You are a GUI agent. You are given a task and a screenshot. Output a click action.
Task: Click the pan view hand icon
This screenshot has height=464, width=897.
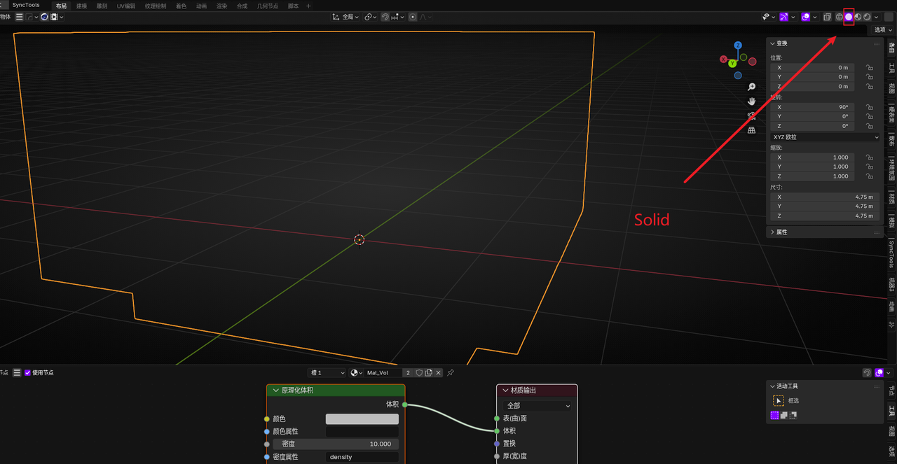pos(751,101)
